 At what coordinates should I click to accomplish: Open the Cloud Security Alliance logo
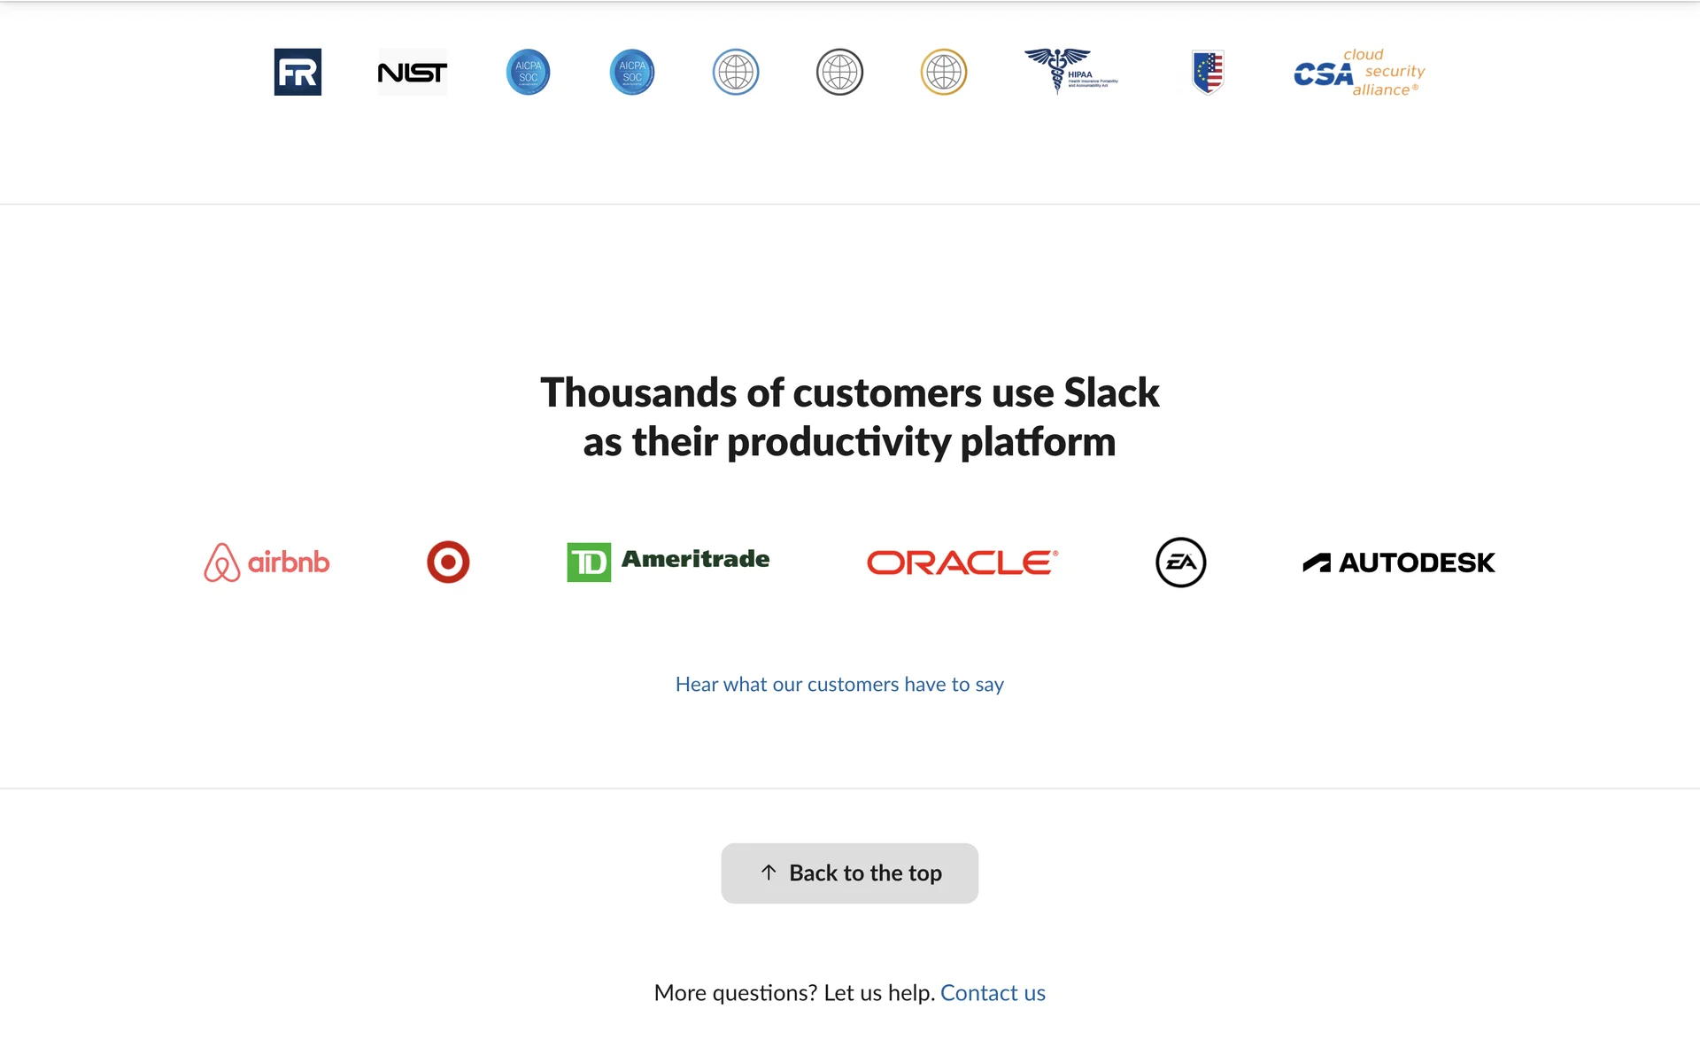[x=1359, y=73]
